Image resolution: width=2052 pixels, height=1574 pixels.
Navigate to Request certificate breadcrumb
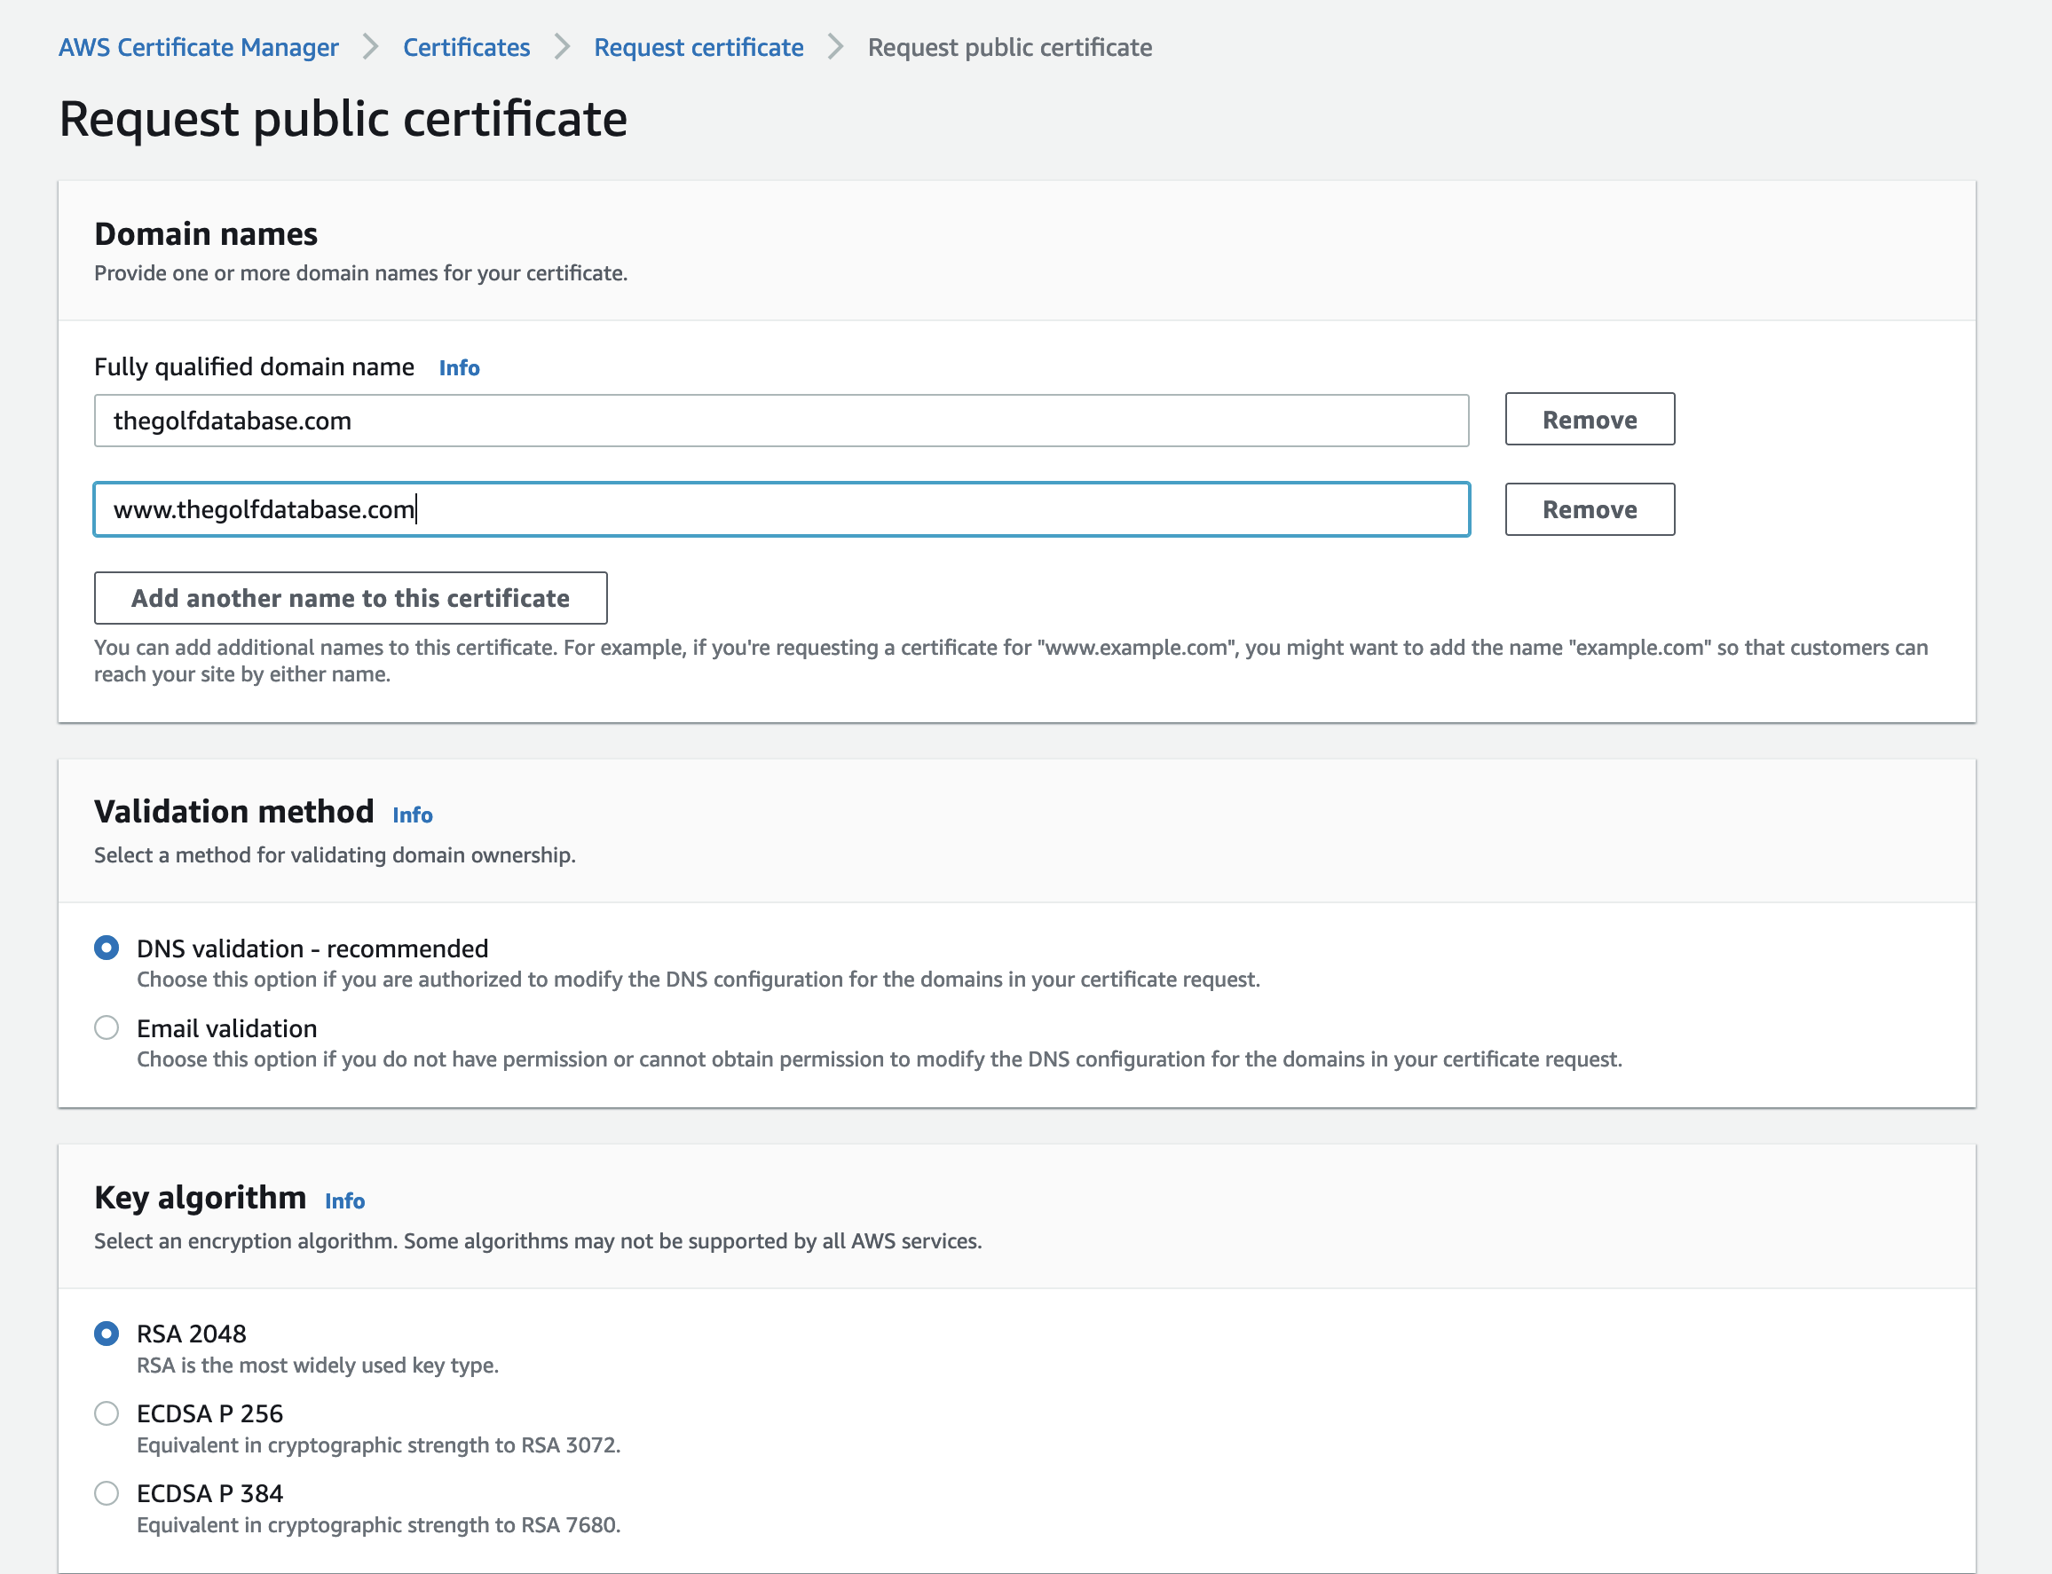(x=698, y=47)
